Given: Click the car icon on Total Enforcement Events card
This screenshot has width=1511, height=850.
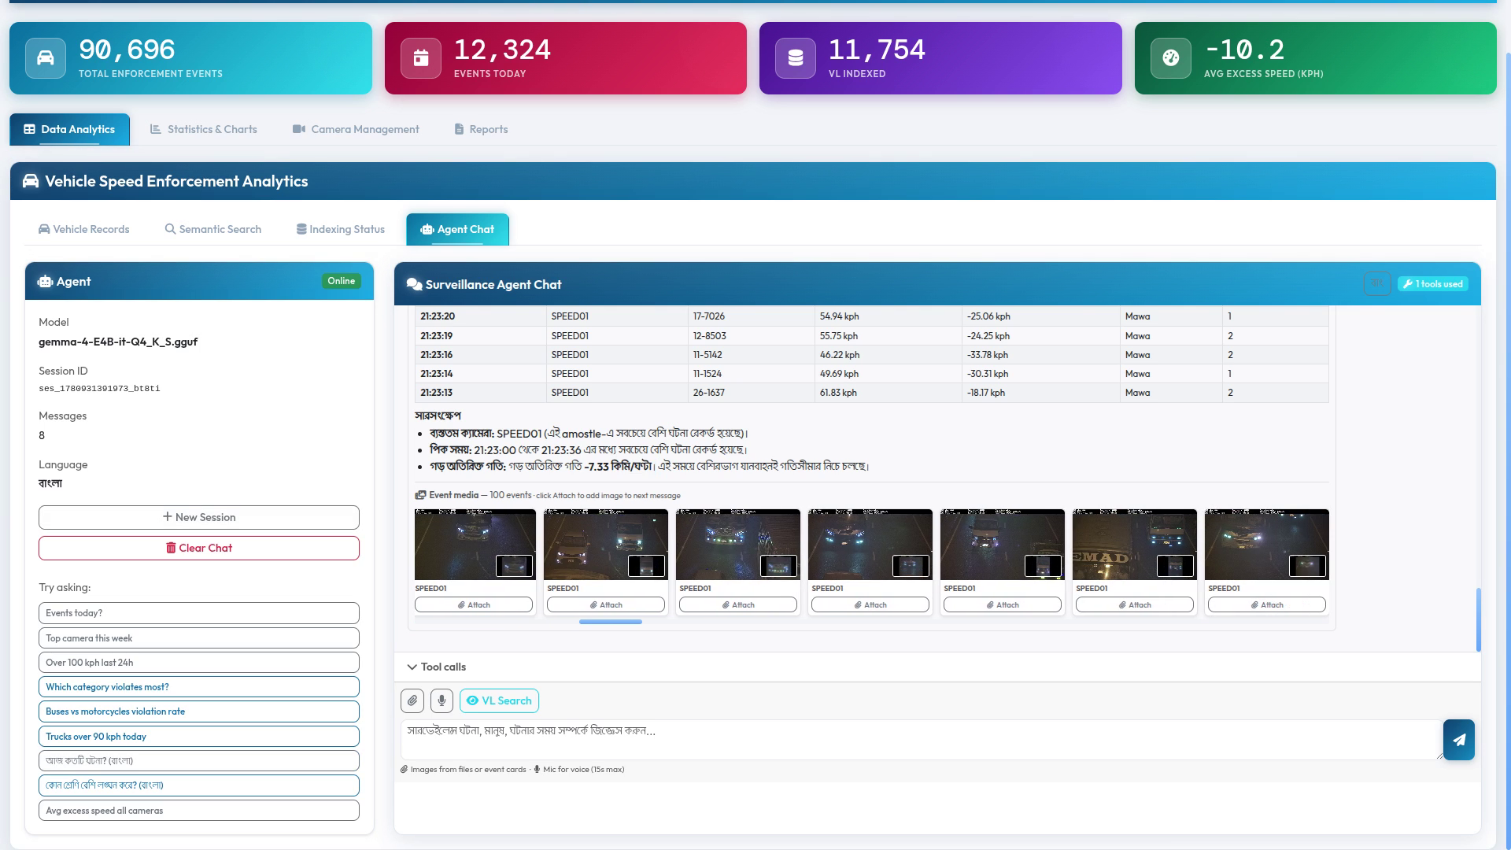Looking at the screenshot, I should 46,58.
